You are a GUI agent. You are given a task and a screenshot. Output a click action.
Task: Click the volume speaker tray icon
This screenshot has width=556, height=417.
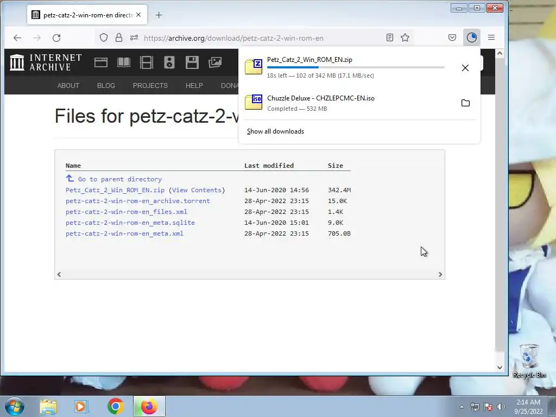(x=501, y=407)
